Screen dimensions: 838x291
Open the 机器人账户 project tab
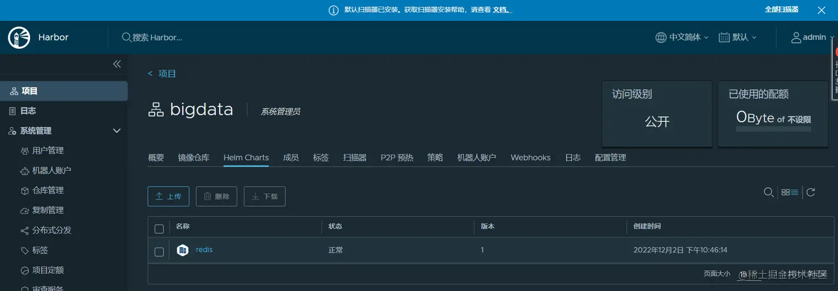pyautogui.click(x=477, y=158)
